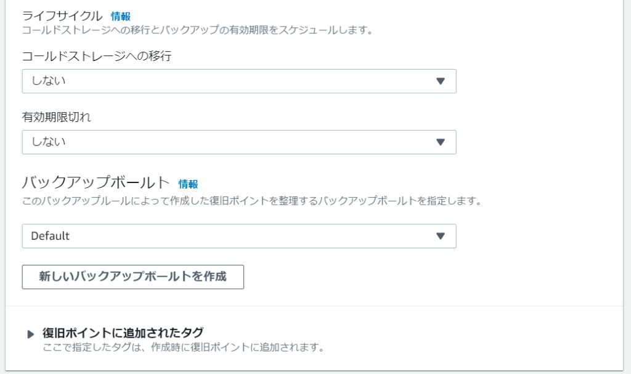631x374 pixels.
Task: Click the 復旧ポイントに追加されたタグ section heading
Action: click(123, 333)
